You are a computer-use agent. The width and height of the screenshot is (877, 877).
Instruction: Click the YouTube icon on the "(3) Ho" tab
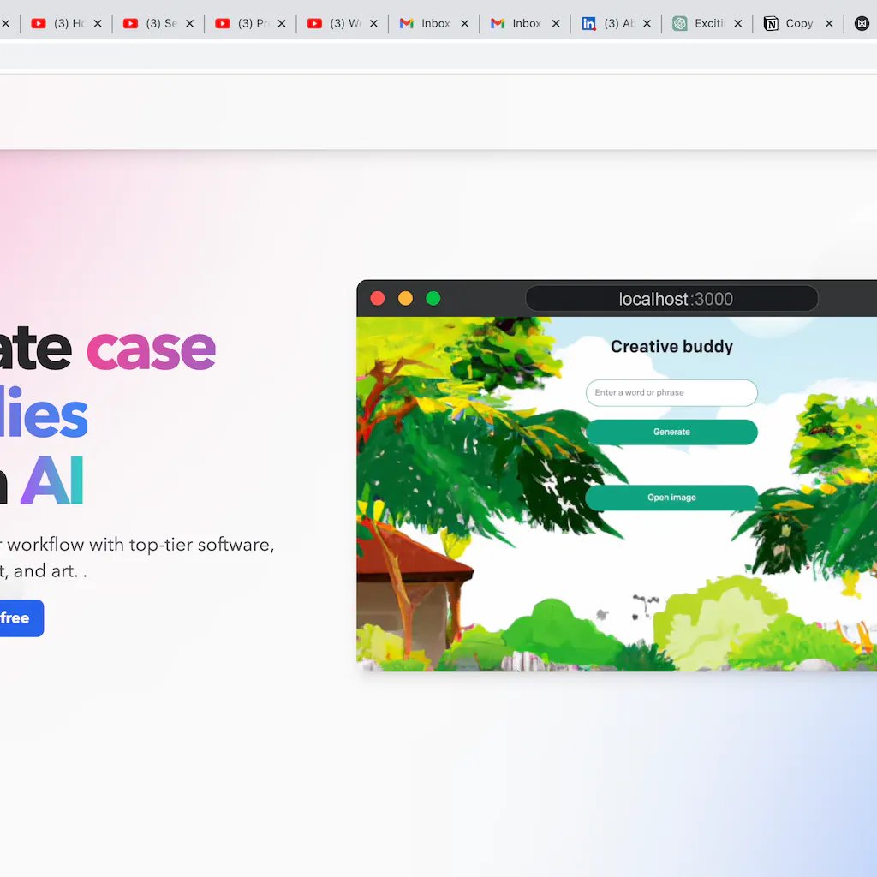coord(39,24)
